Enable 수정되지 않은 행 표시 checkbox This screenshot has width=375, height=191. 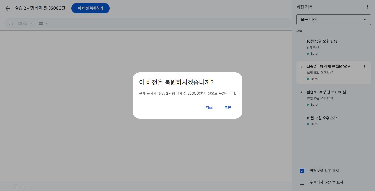click(x=302, y=182)
